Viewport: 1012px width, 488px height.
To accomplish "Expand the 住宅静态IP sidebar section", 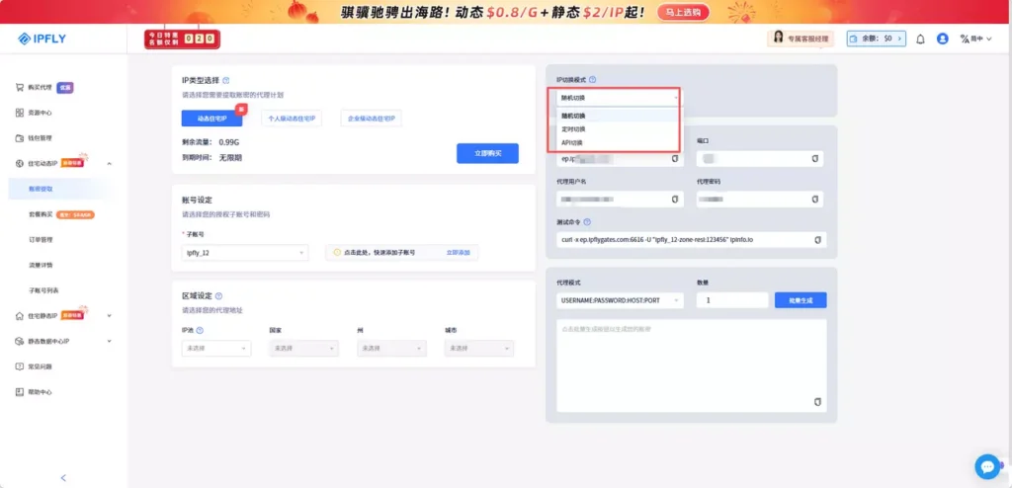I will [109, 316].
